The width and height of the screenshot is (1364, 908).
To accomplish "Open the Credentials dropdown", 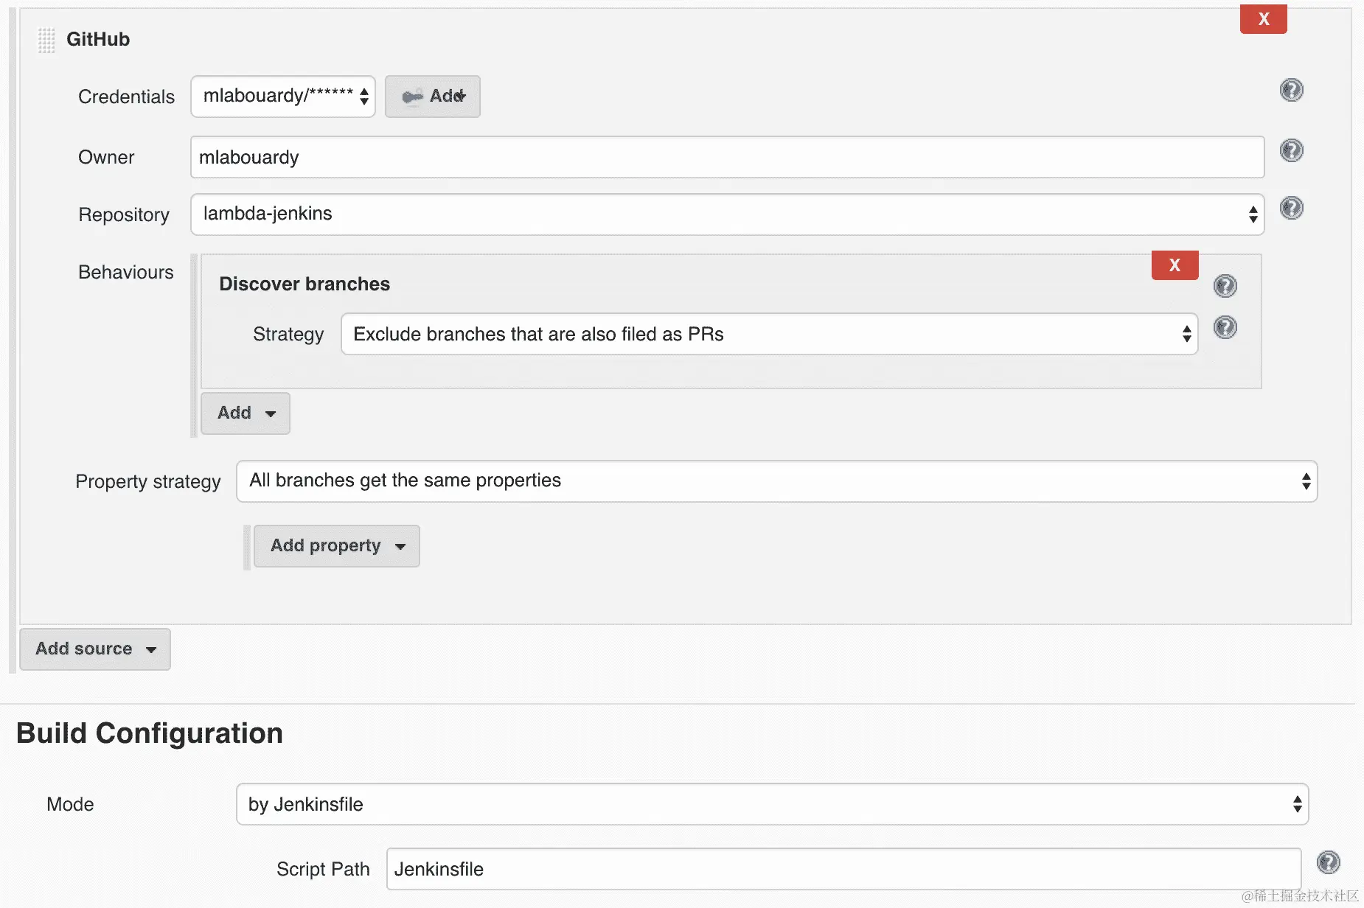I will pos(283,97).
